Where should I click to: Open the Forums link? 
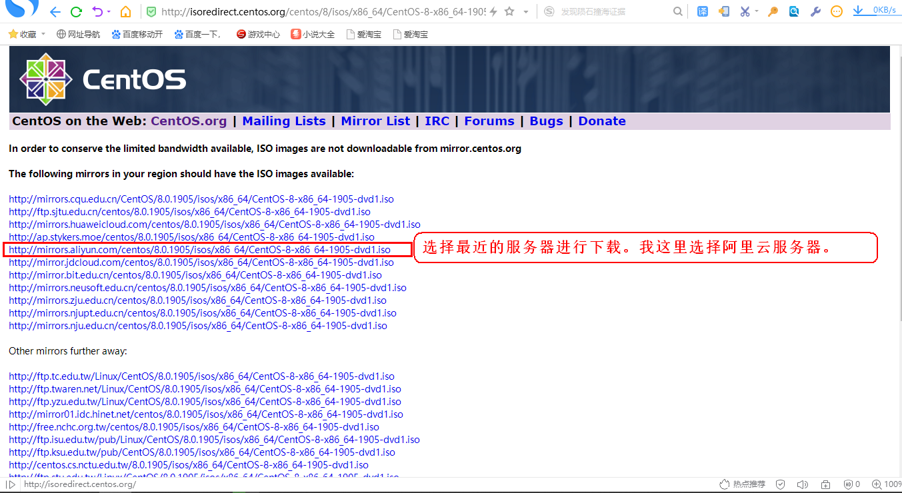[489, 121]
